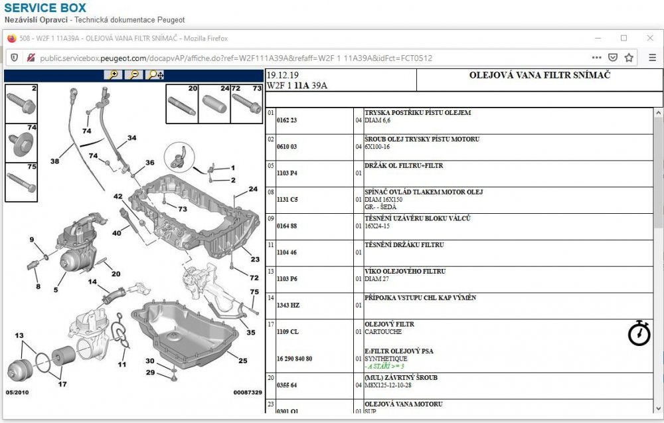Select long screw thumbnail 75
Viewport: 664px width, 423px height.
click(21, 182)
